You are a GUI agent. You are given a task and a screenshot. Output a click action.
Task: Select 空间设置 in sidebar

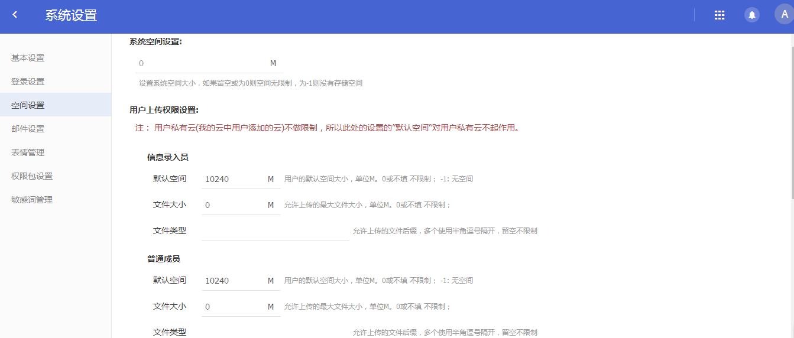[x=28, y=105]
